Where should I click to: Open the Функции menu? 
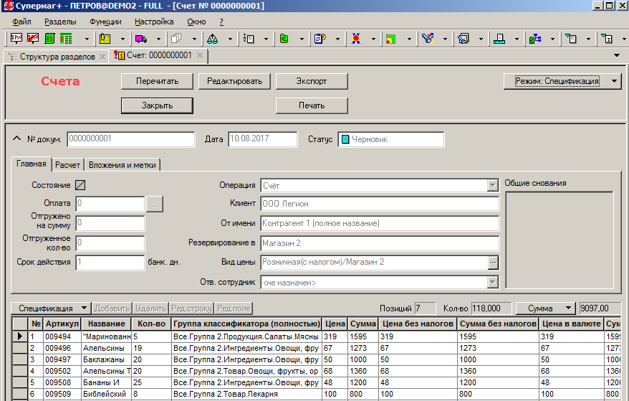(105, 22)
